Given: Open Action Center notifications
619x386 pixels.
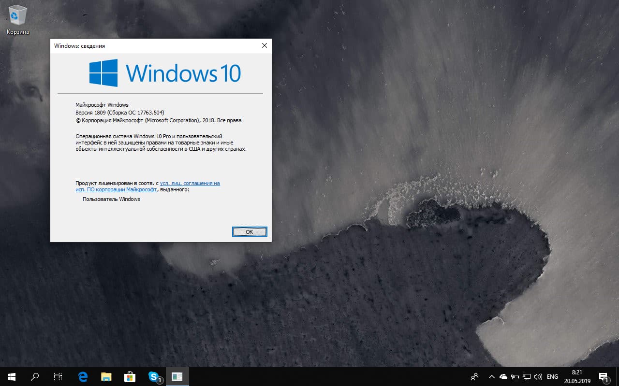Looking at the screenshot, I should [604, 376].
